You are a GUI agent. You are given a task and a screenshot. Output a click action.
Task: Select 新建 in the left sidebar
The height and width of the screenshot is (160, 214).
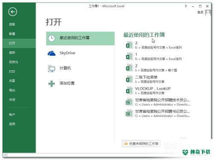click(12, 34)
